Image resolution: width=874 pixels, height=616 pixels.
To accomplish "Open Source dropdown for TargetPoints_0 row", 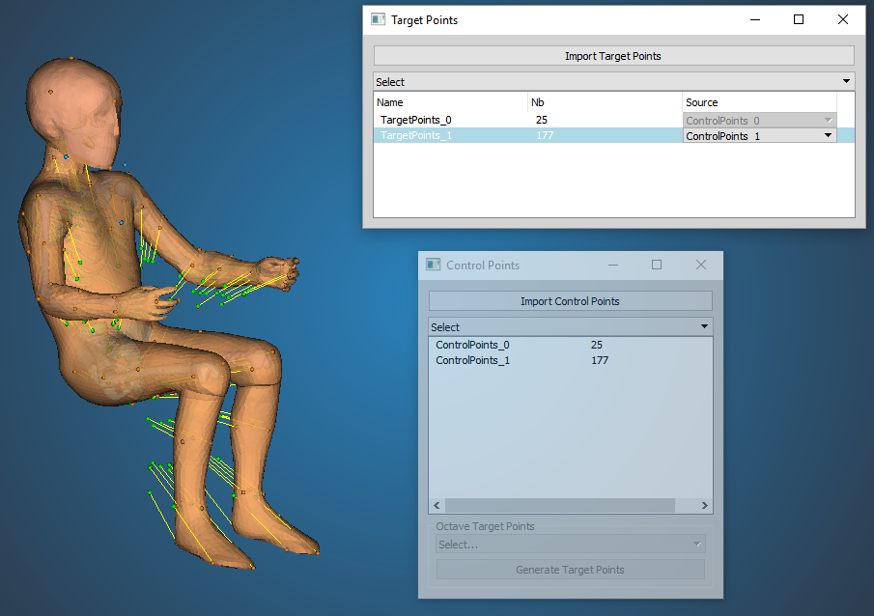I will 759,121.
